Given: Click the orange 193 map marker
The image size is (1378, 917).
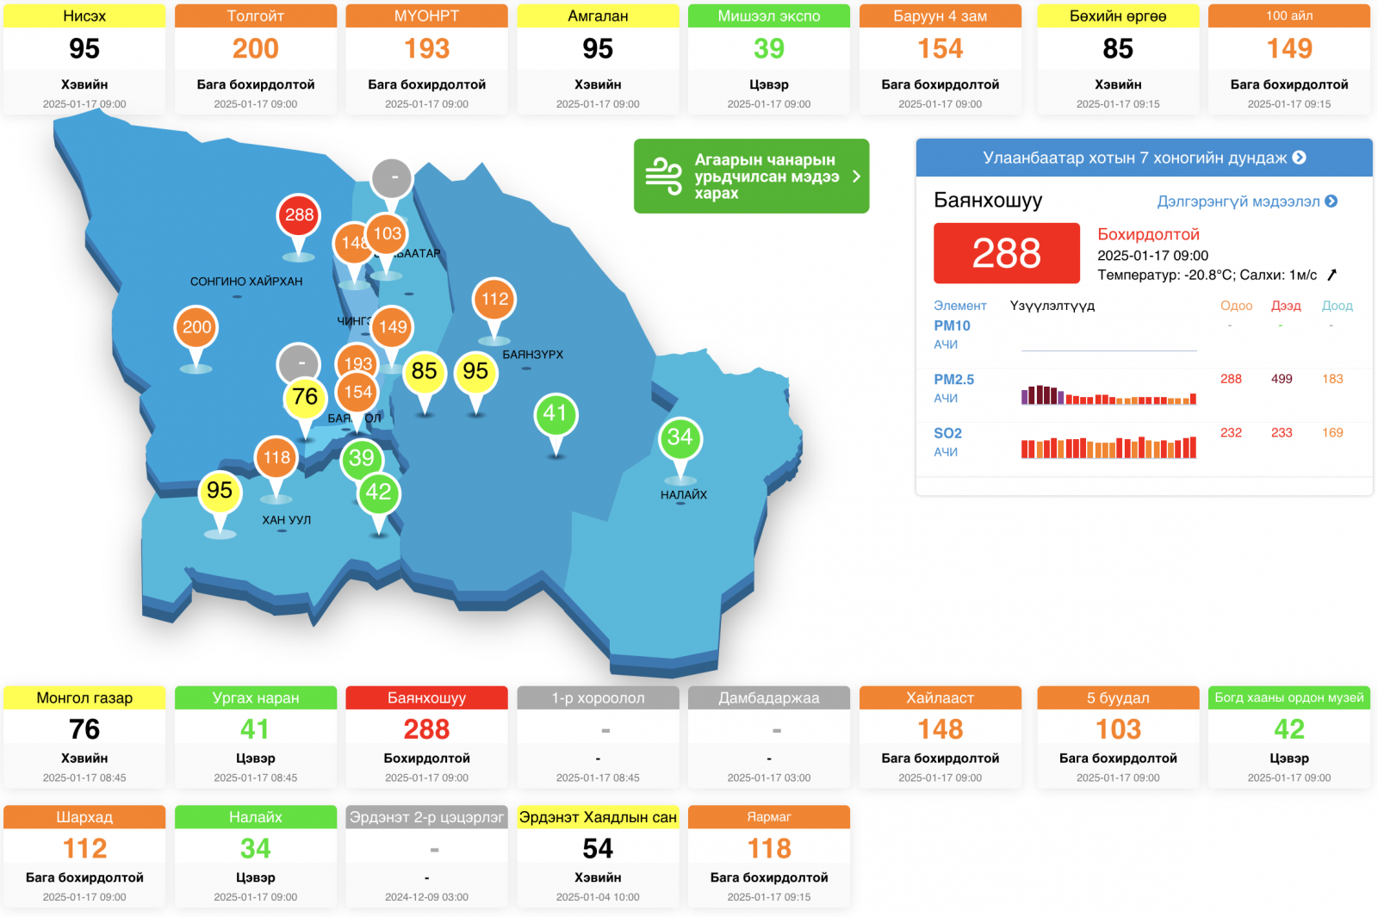Looking at the screenshot, I should (357, 360).
